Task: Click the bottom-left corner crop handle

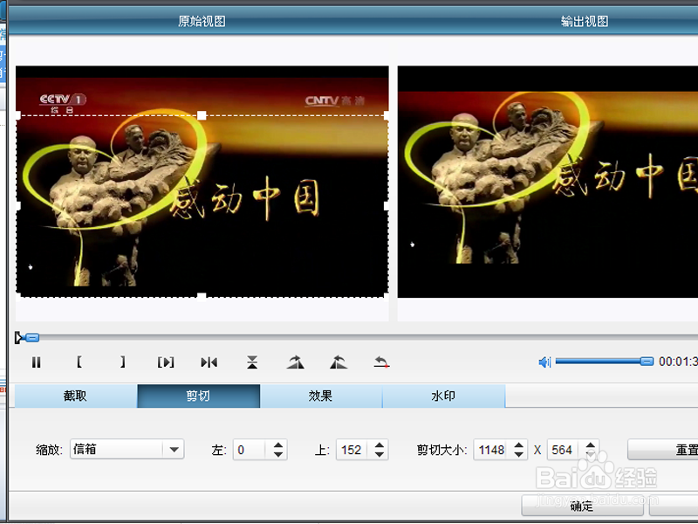Action: click(18, 296)
